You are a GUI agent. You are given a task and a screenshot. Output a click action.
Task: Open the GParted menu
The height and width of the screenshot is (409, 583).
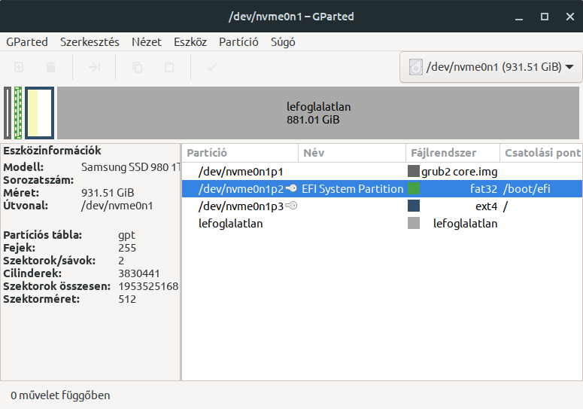27,41
